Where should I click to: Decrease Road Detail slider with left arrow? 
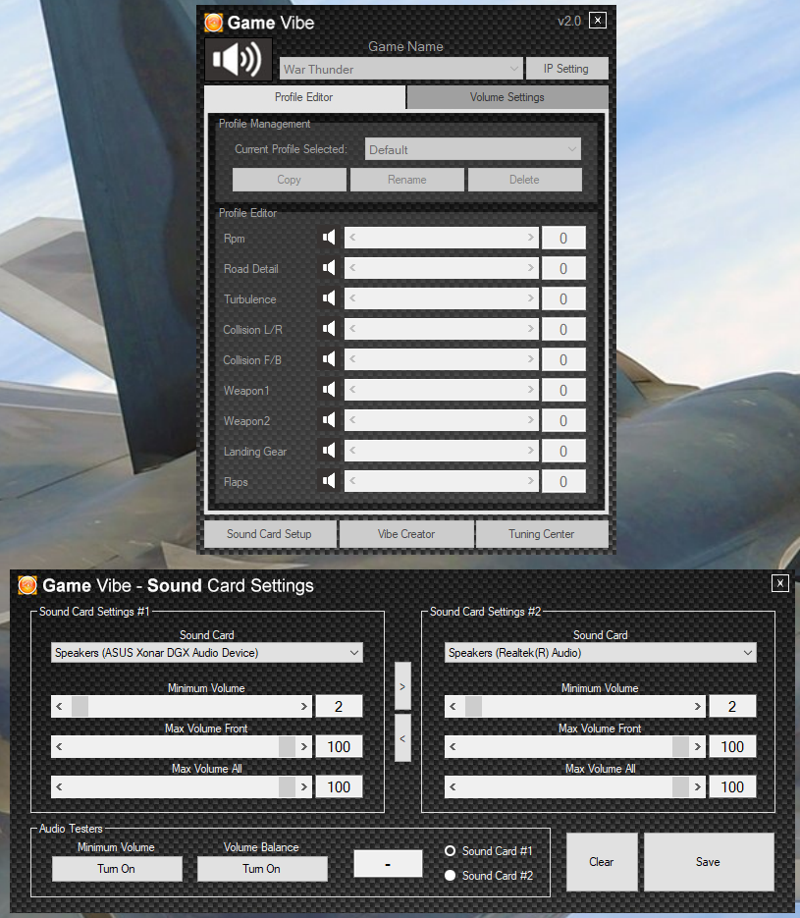[x=352, y=268]
